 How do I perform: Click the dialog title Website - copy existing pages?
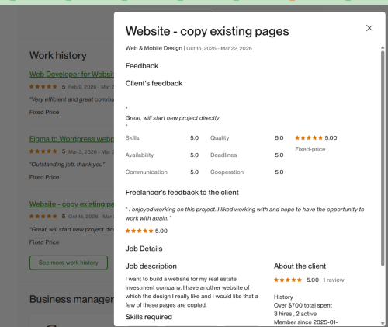point(207,31)
